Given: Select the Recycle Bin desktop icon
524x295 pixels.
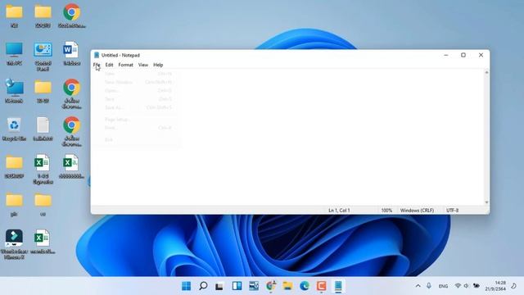Looking at the screenshot, I should pos(14,129).
